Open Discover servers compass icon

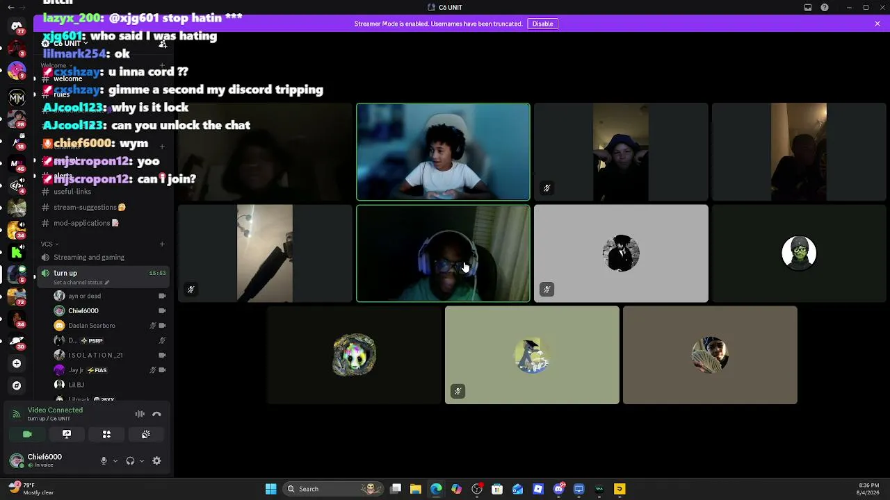point(17,385)
